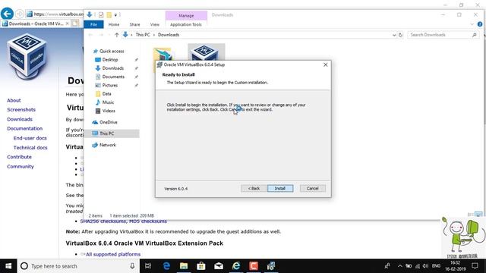Cancel the VirtualBox Setup wizard
The height and width of the screenshot is (273, 486).
pos(312,188)
